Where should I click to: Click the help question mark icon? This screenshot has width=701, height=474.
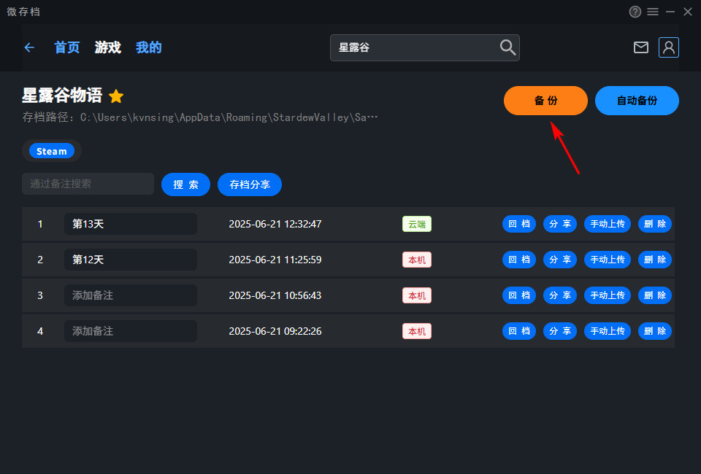click(635, 12)
